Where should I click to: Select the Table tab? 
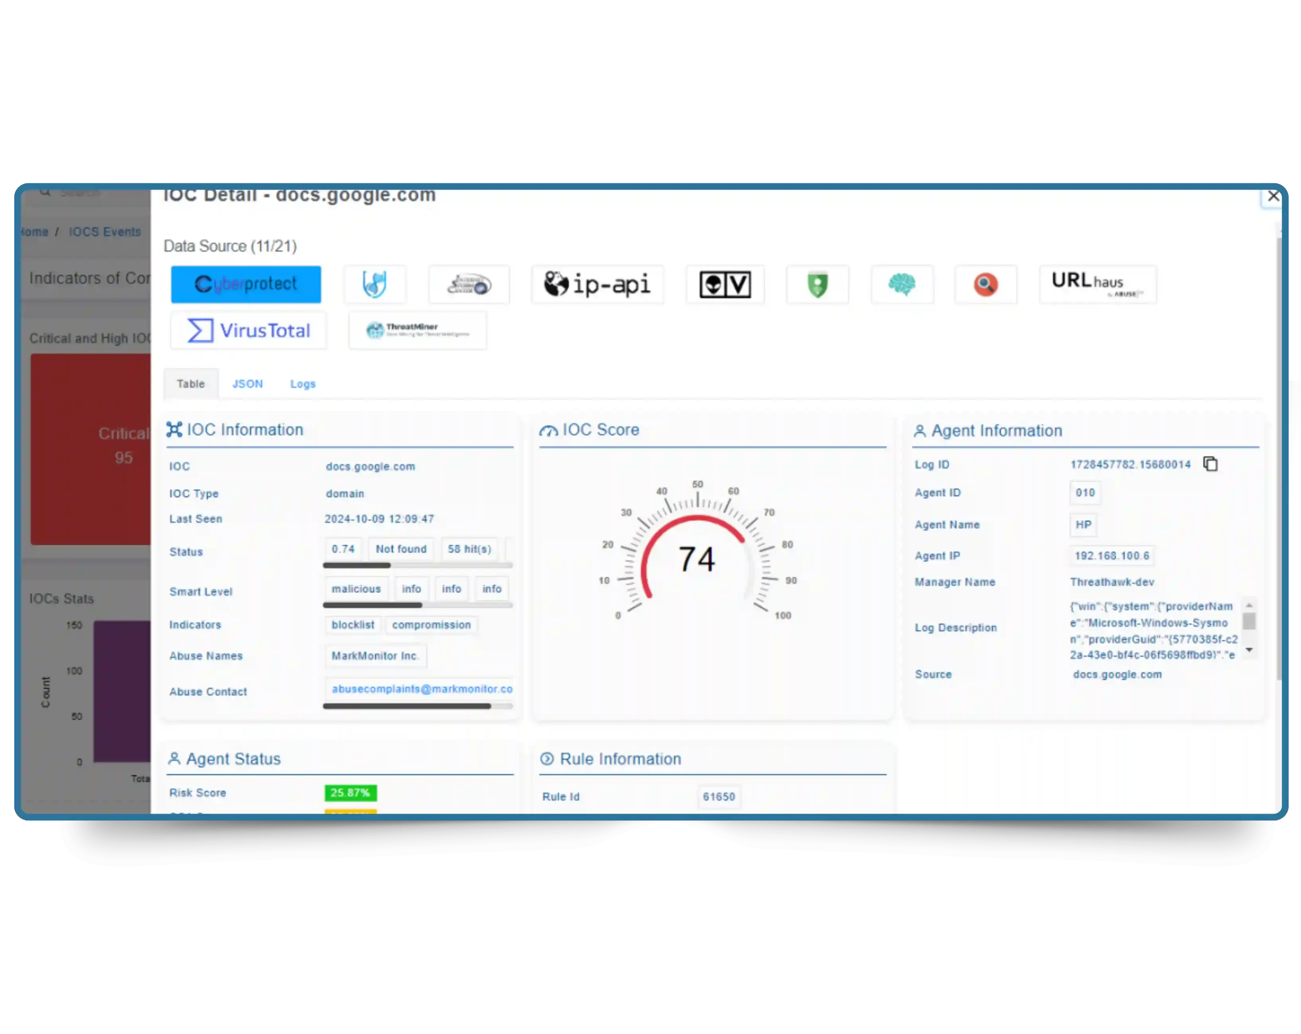click(191, 384)
